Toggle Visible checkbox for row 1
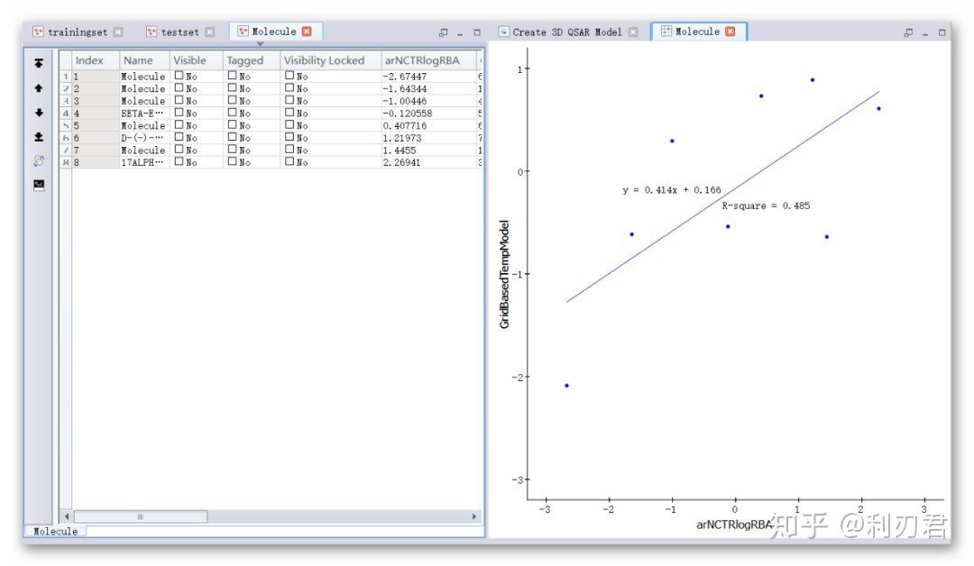This screenshot has height=566, width=974. pyautogui.click(x=179, y=75)
